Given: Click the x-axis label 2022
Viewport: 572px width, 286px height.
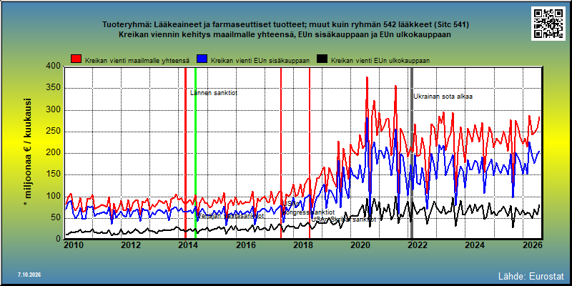Looking at the screenshot, I should coord(418,245).
